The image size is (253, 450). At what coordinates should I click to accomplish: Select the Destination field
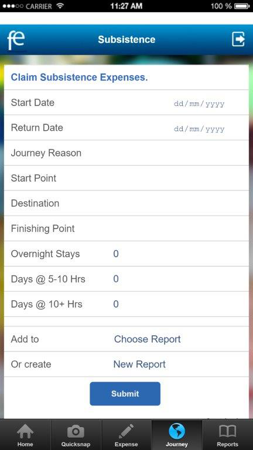pos(126,203)
